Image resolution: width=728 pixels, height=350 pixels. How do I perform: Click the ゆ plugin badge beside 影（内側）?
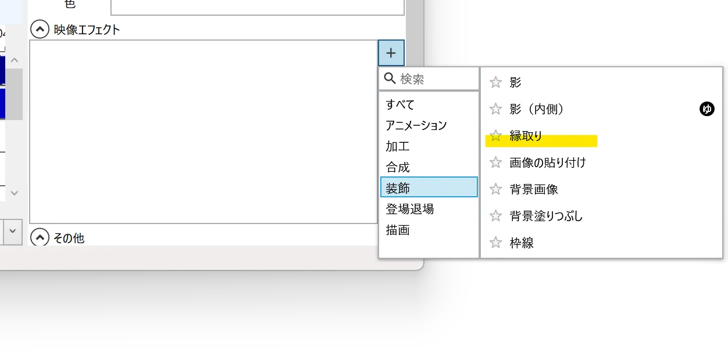706,109
